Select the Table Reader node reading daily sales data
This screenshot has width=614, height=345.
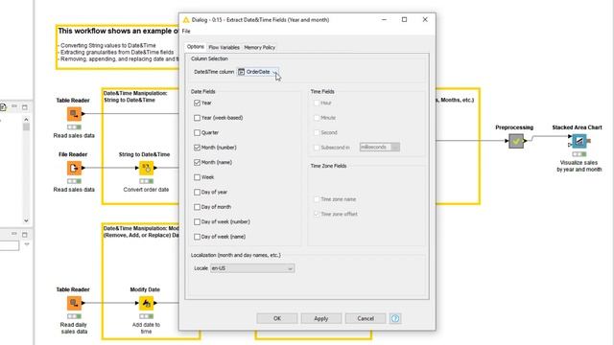tap(74, 303)
